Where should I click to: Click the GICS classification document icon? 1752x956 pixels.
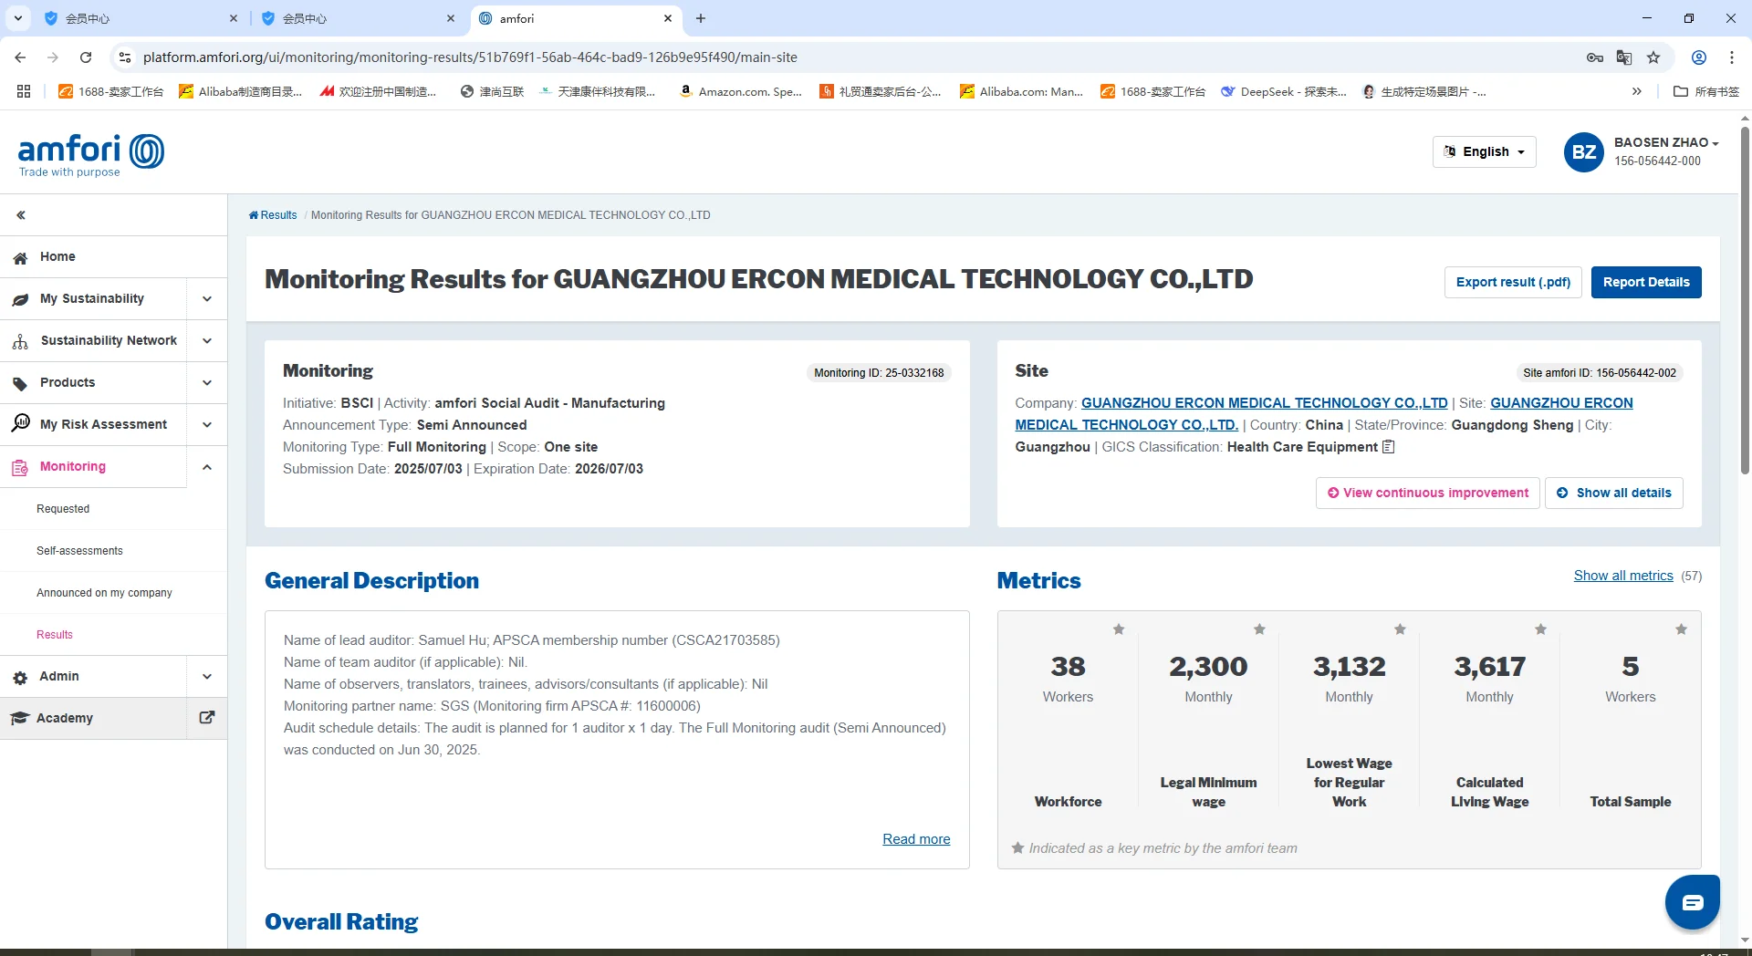(x=1389, y=447)
